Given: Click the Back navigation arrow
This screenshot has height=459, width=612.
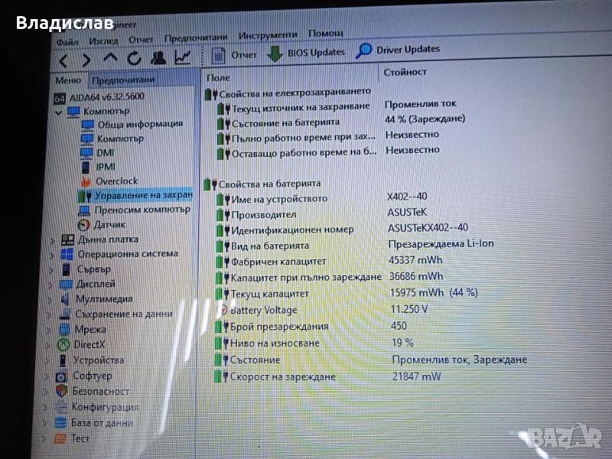Looking at the screenshot, I should tap(64, 60).
